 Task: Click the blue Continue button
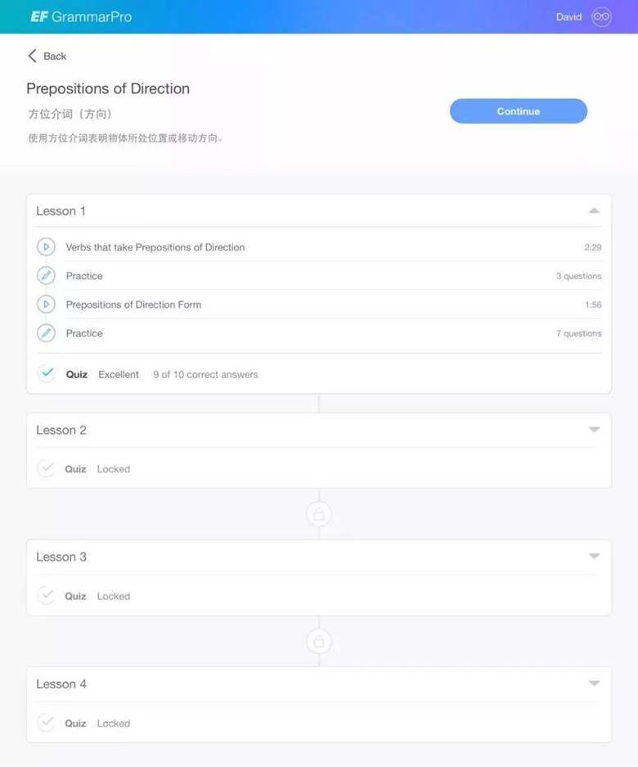pos(519,111)
